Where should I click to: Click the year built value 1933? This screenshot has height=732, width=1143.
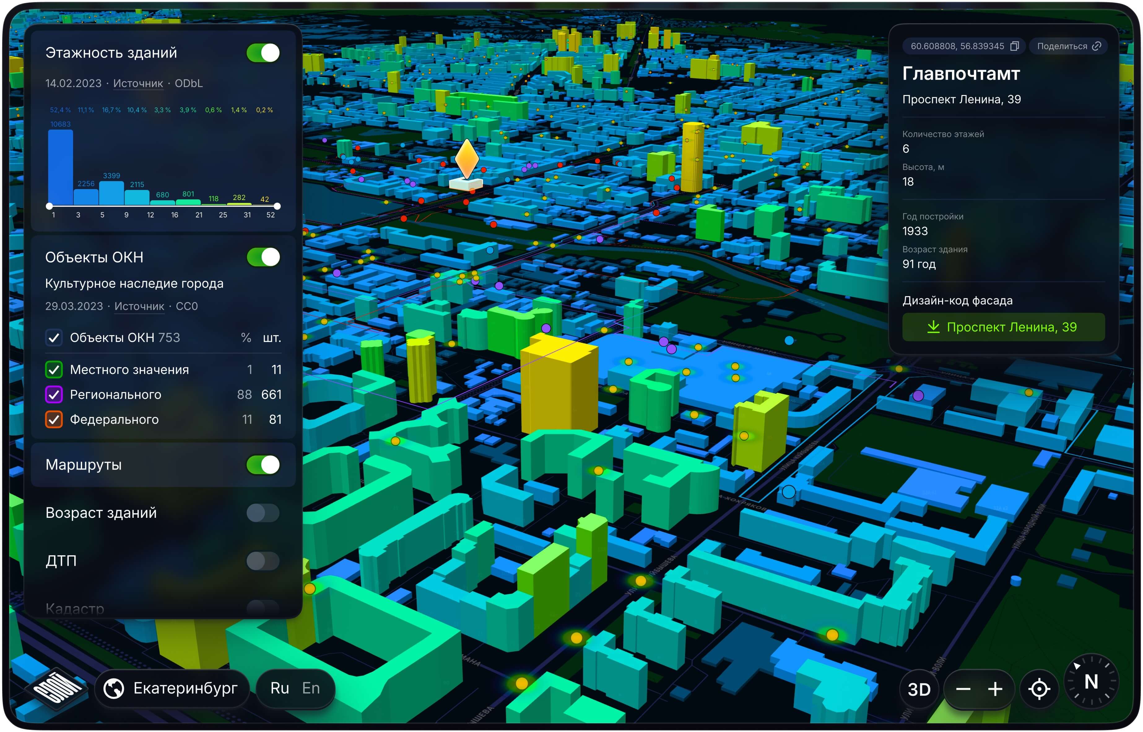point(915,231)
